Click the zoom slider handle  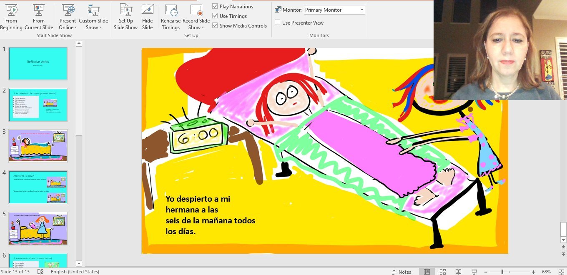[502, 272]
